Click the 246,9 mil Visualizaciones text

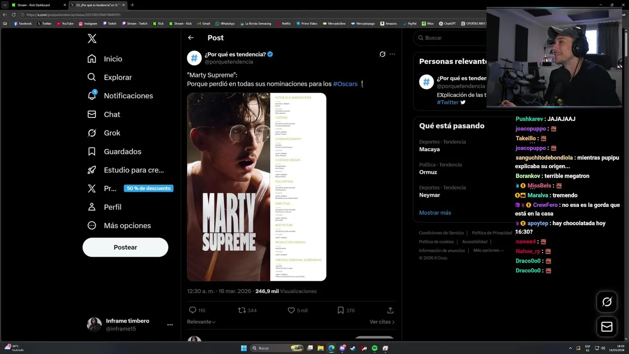[x=286, y=291]
